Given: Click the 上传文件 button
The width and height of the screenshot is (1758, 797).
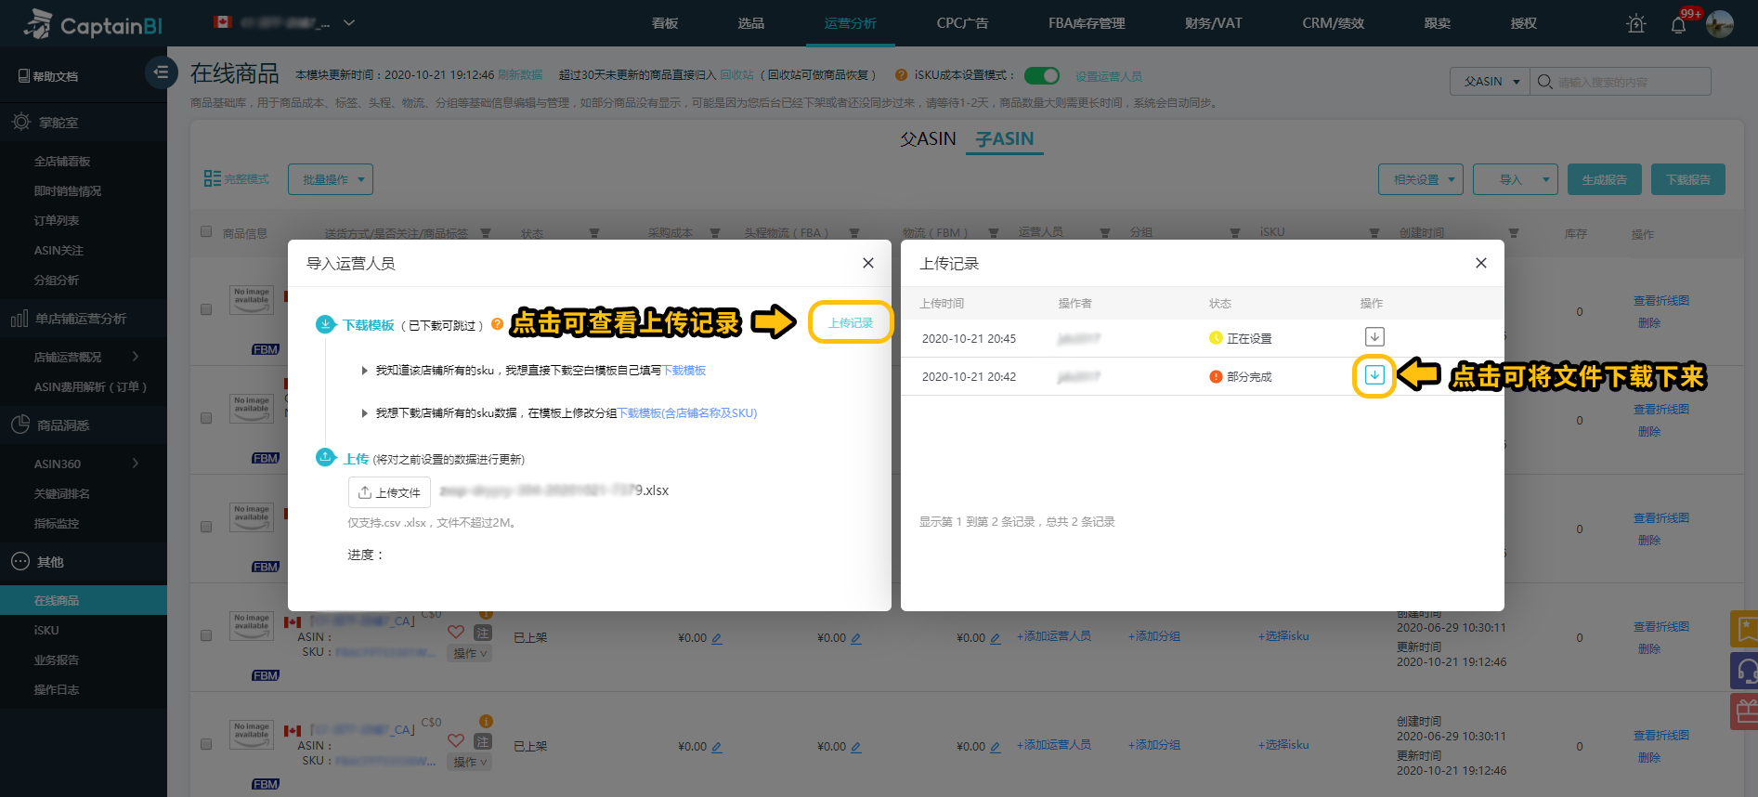Looking at the screenshot, I should pyautogui.click(x=389, y=492).
